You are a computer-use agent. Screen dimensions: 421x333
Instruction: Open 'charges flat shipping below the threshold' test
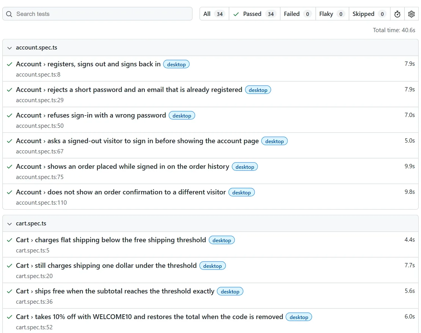111,240
